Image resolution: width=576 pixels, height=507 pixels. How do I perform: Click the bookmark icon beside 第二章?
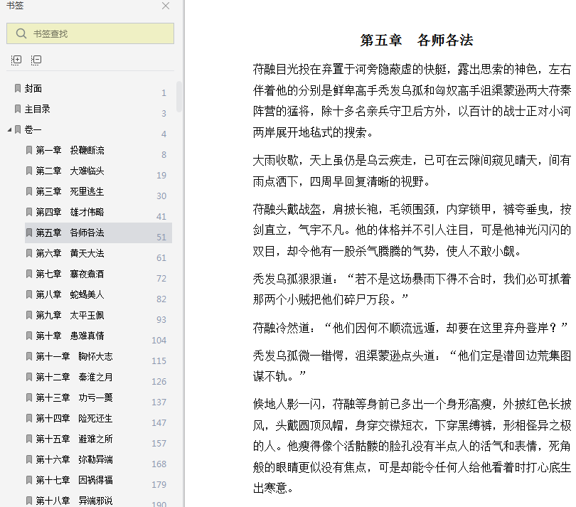click(x=29, y=171)
